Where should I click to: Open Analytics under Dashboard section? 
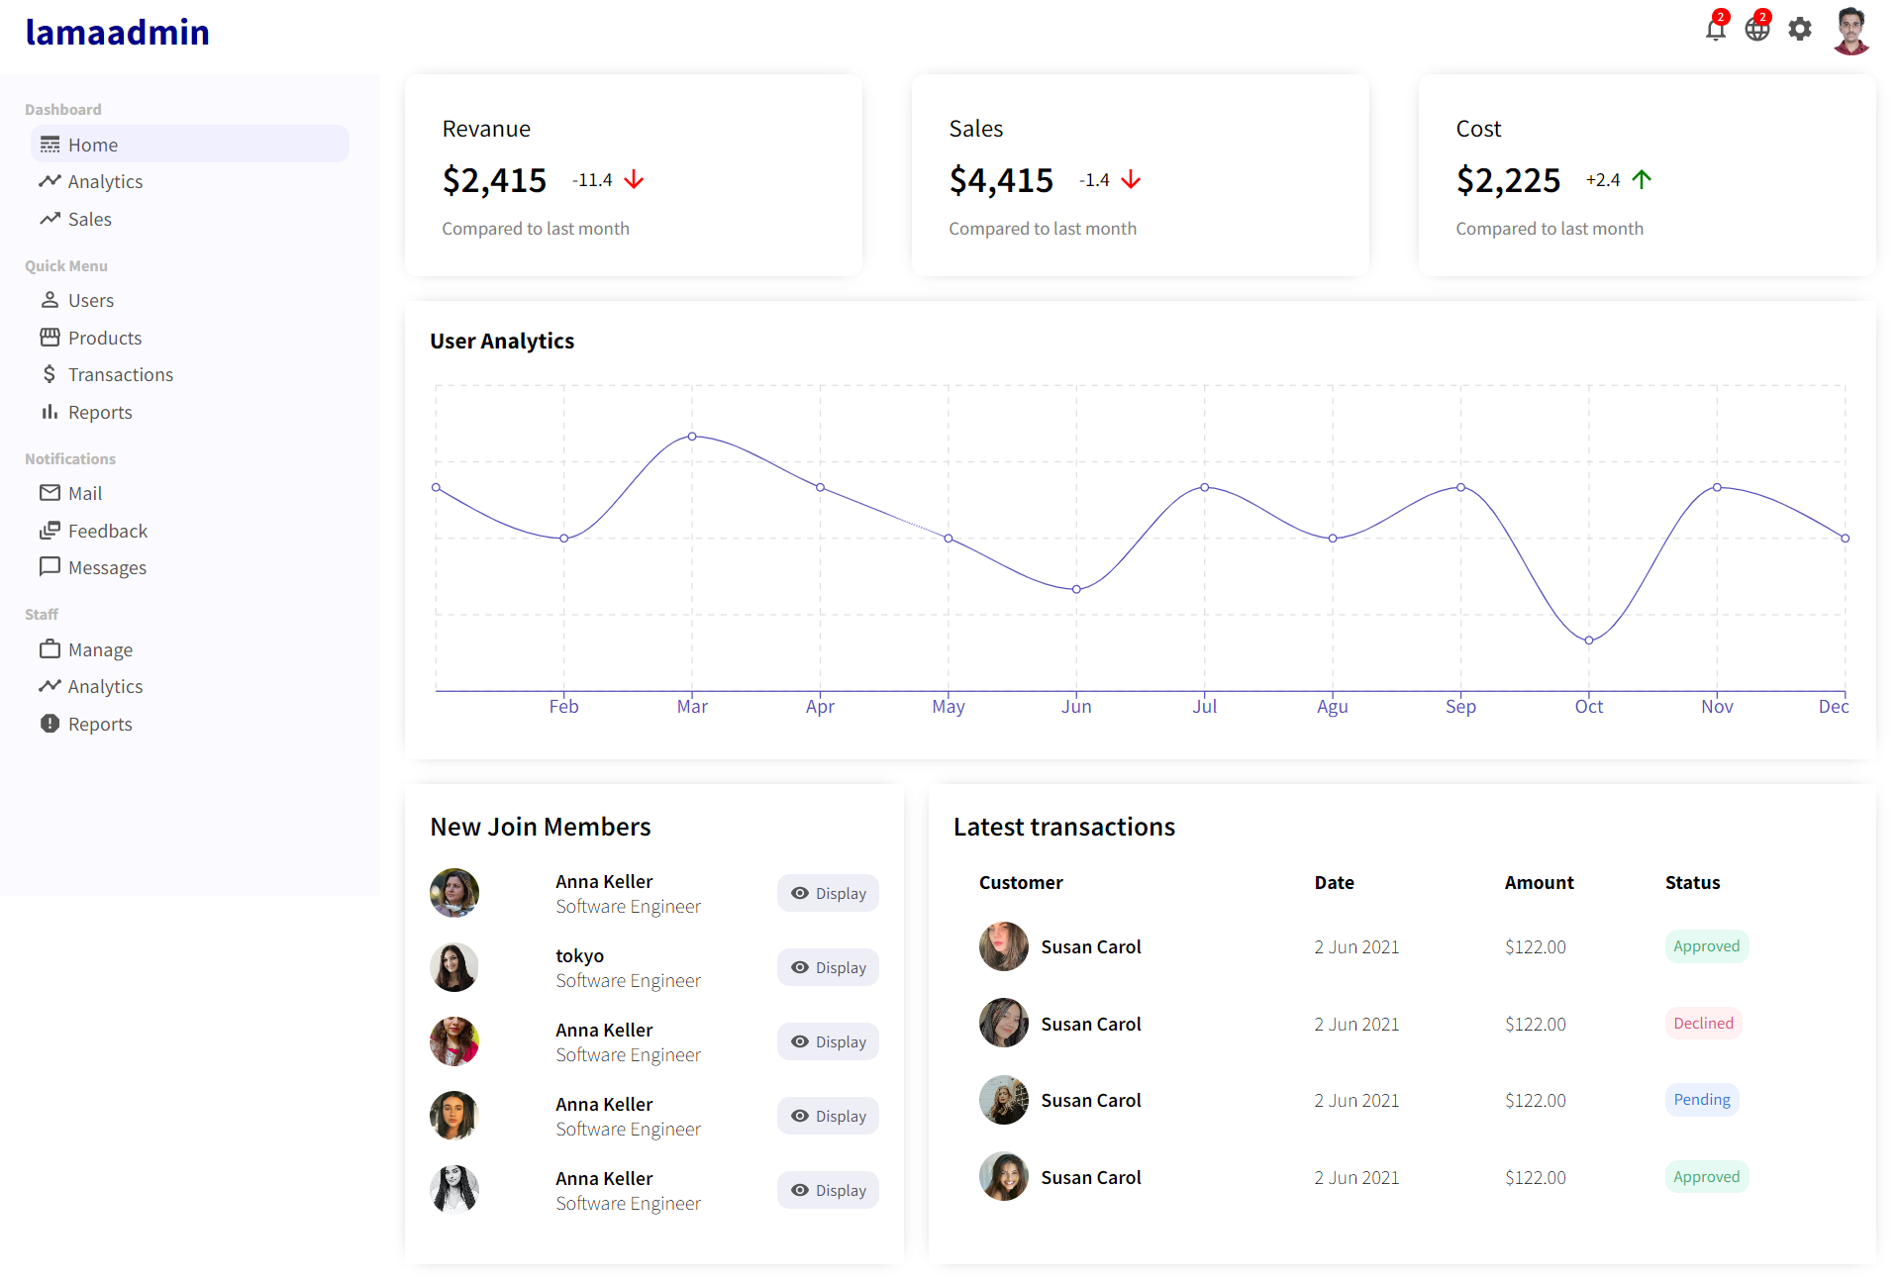[190, 181]
